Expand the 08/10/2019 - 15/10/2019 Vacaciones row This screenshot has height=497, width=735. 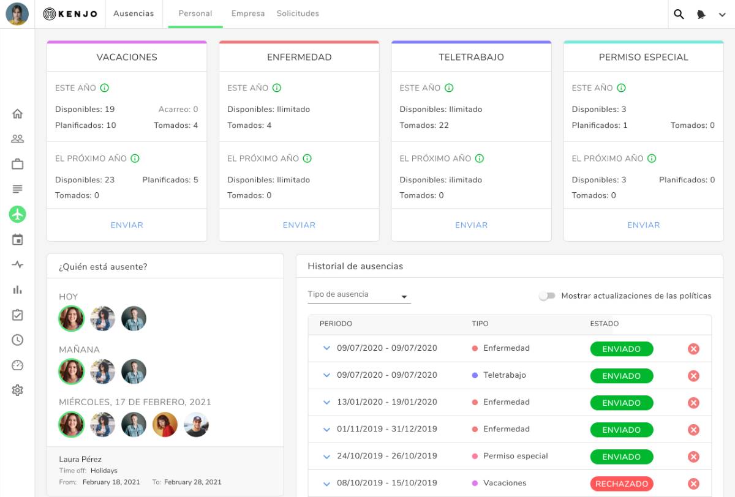click(x=326, y=483)
